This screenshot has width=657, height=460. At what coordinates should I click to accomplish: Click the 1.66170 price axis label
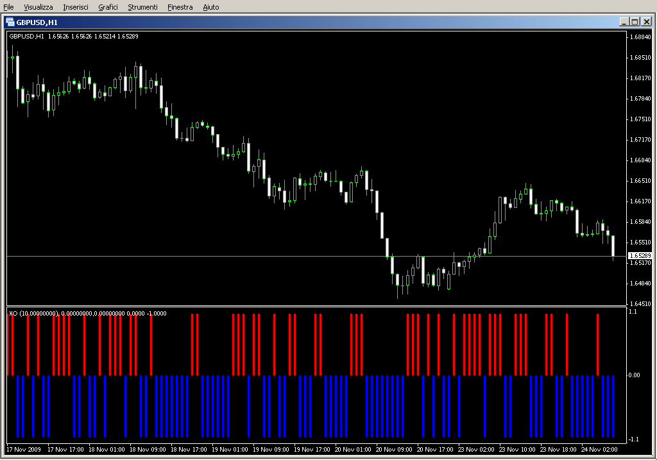640,201
